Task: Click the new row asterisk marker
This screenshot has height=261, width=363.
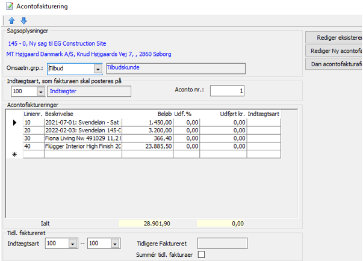Action: pyautogui.click(x=14, y=155)
